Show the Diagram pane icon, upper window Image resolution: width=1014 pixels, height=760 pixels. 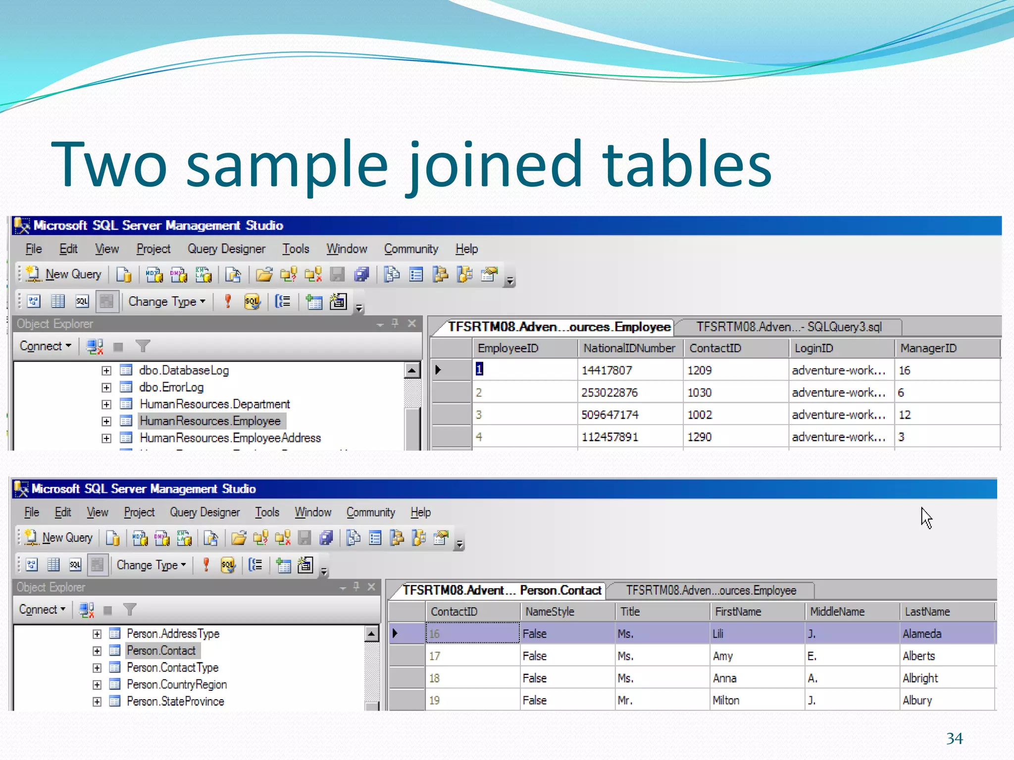coord(34,301)
